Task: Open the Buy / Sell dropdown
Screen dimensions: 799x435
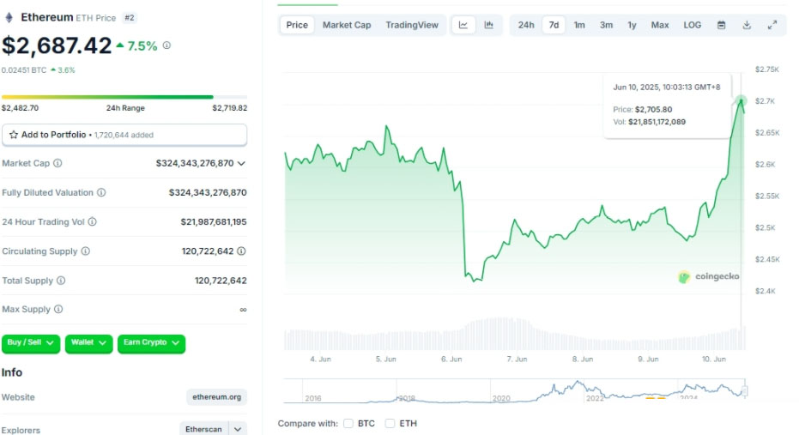Action: (30, 342)
